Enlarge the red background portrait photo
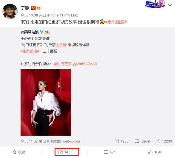This screenshot has height=158, width=175. point(46,102)
